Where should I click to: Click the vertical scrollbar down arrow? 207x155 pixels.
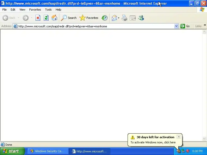tap(204, 139)
